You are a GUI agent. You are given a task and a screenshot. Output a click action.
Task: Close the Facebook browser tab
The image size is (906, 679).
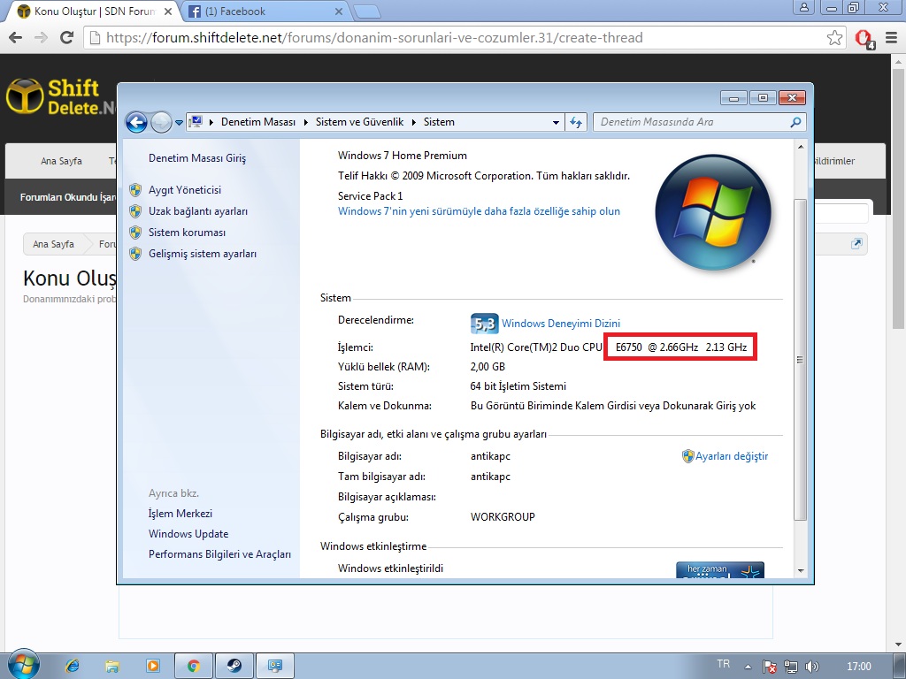(x=339, y=11)
